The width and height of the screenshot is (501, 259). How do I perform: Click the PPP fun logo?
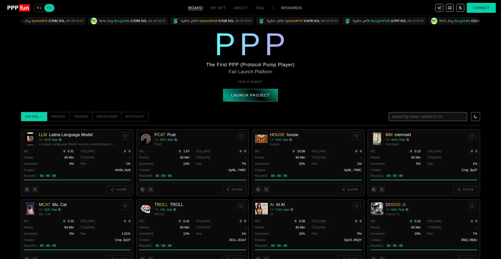[19, 8]
